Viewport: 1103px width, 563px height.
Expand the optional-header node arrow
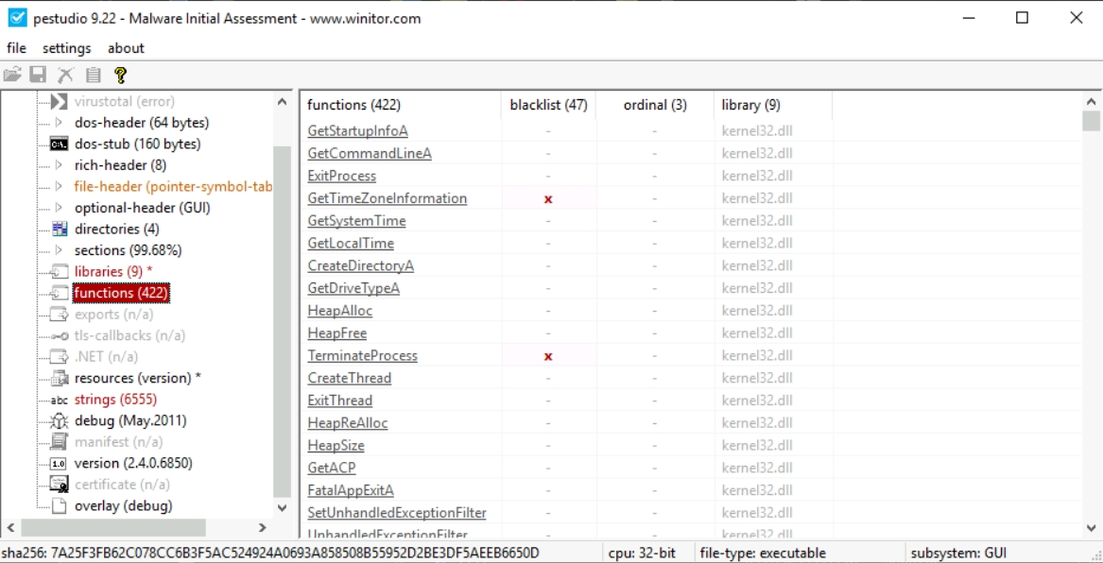pyautogui.click(x=59, y=208)
